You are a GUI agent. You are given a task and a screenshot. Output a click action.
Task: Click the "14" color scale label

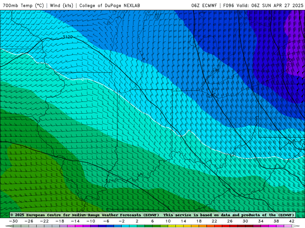[183, 221]
